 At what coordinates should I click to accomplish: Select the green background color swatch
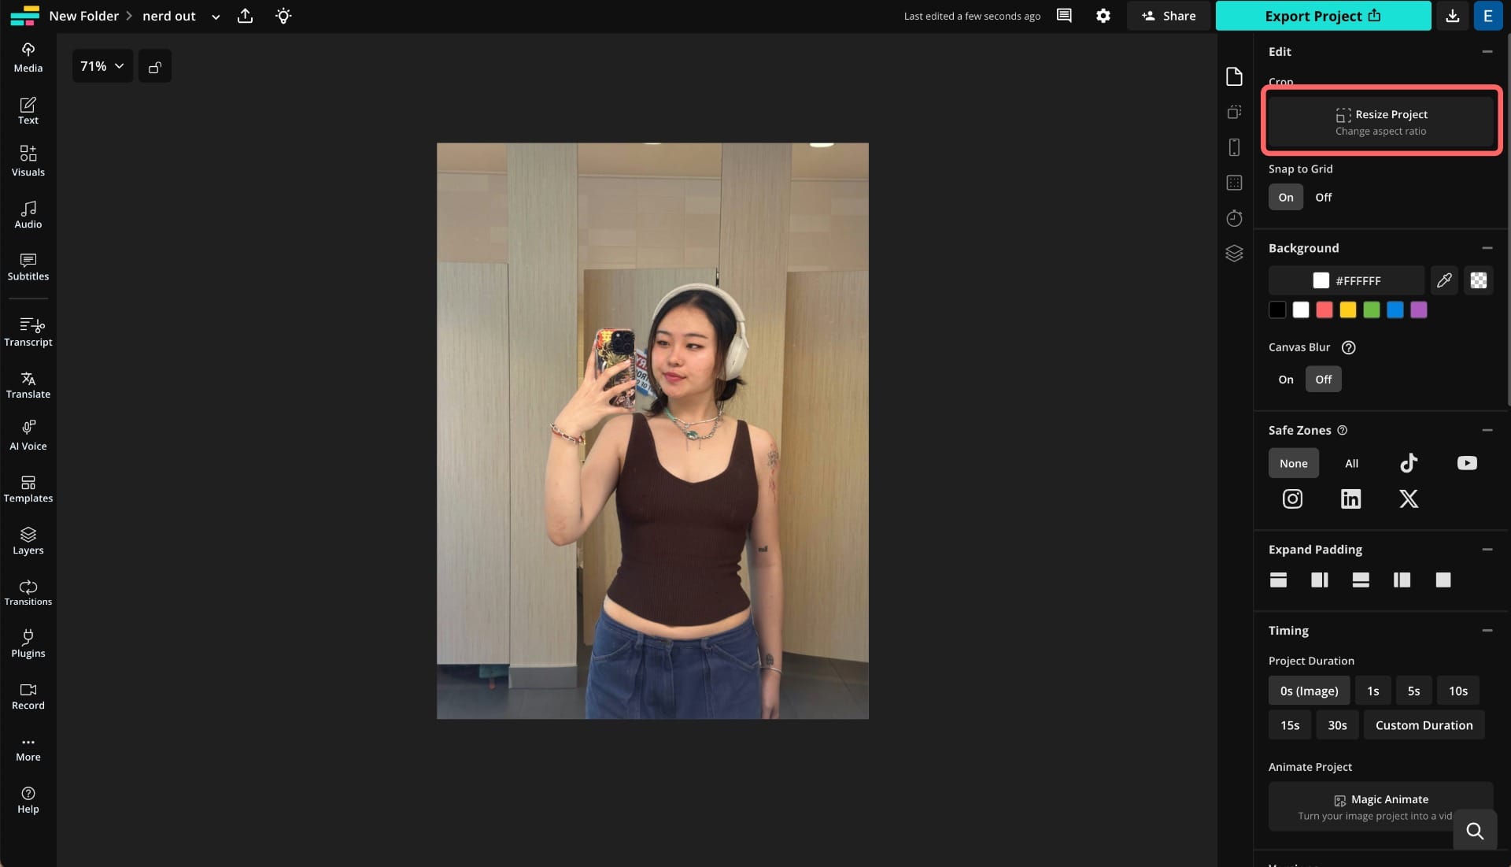[x=1371, y=310]
